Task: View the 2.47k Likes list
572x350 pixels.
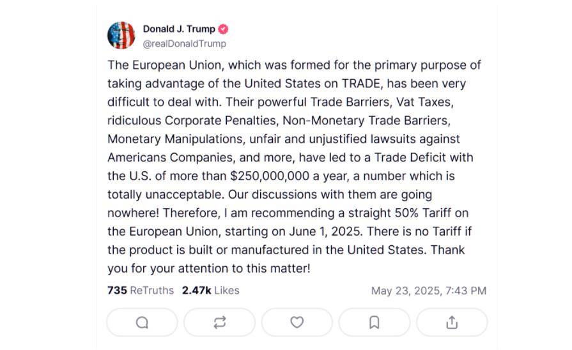Action: point(210,290)
